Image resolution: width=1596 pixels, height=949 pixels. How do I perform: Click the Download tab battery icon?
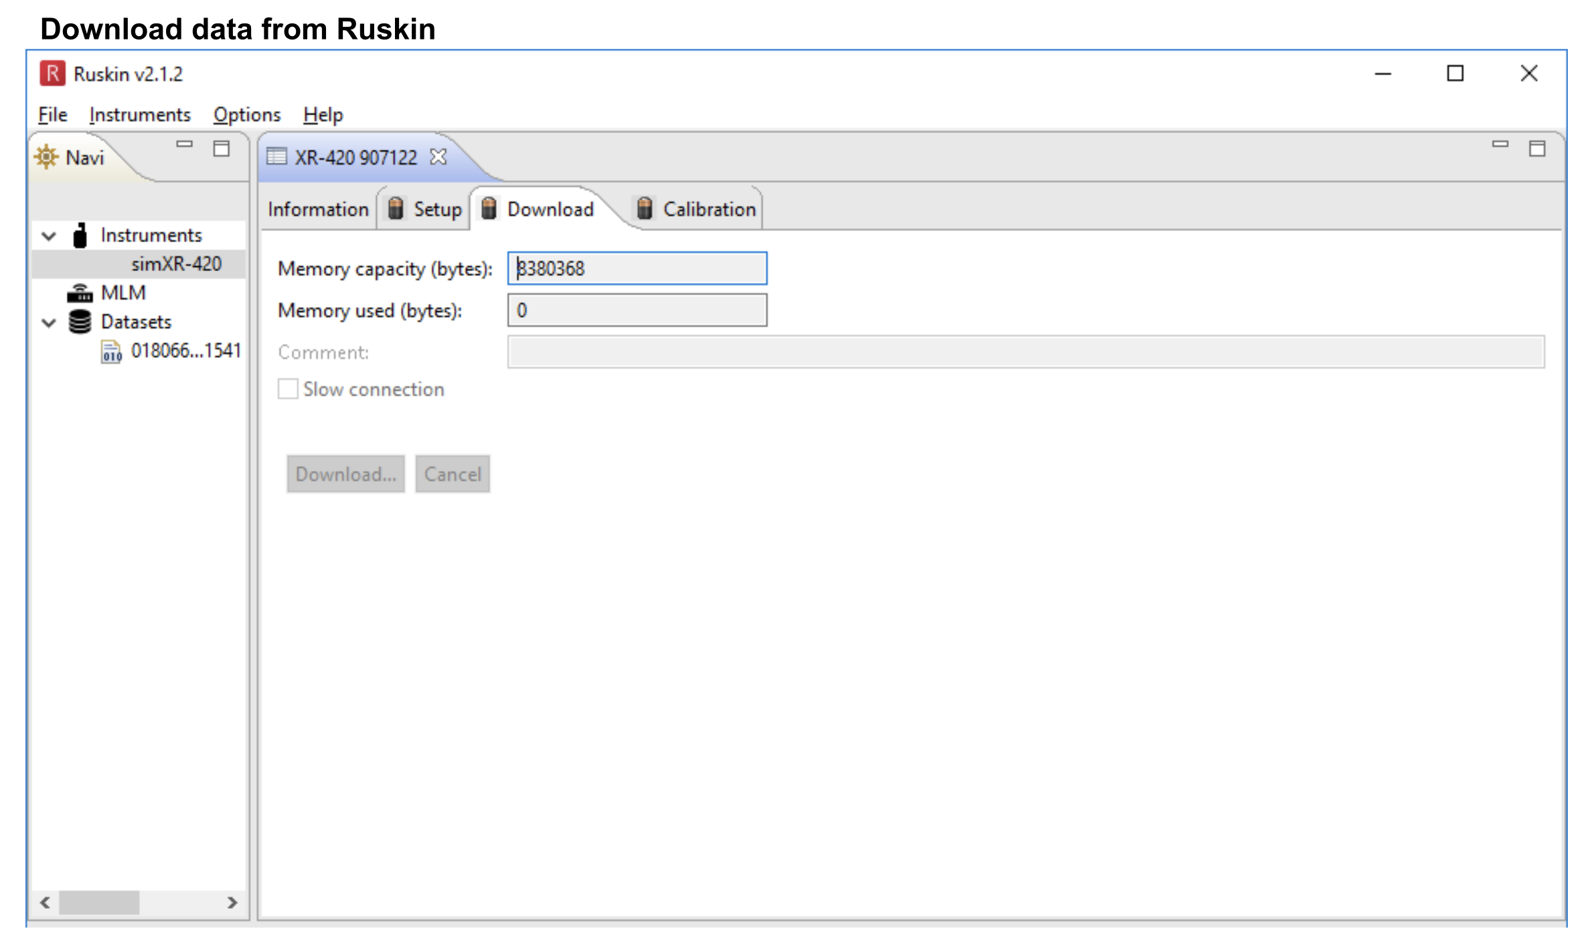click(489, 208)
